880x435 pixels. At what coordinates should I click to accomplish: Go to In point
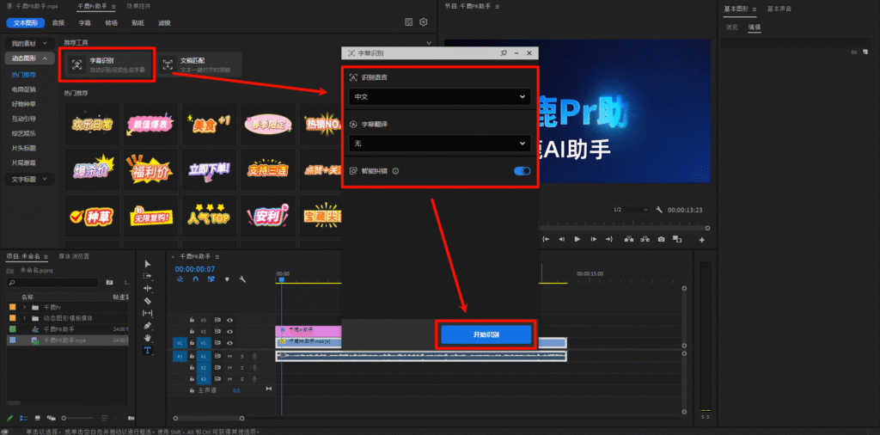point(546,239)
